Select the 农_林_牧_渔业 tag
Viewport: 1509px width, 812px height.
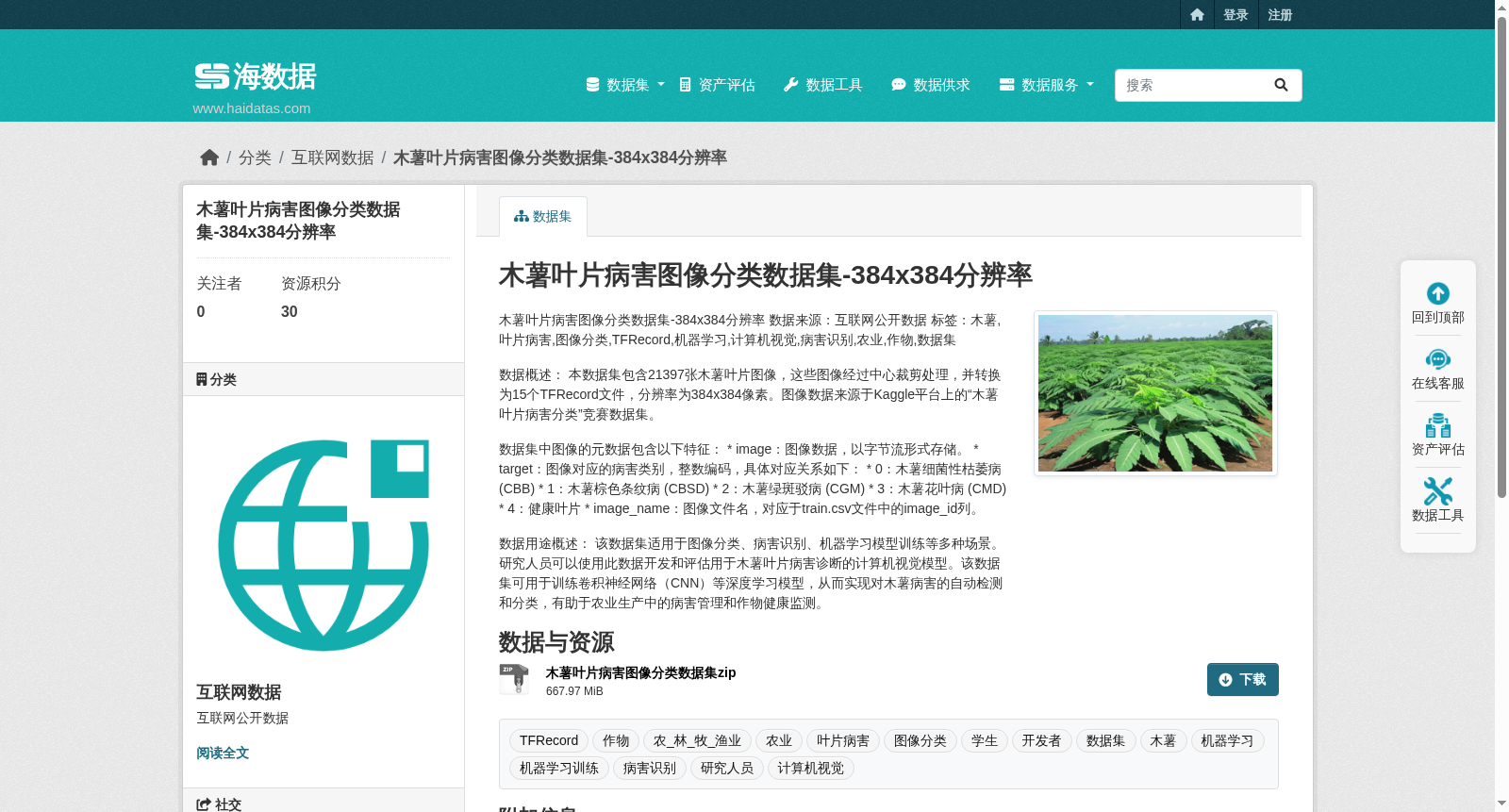pyautogui.click(x=697, y=741)
